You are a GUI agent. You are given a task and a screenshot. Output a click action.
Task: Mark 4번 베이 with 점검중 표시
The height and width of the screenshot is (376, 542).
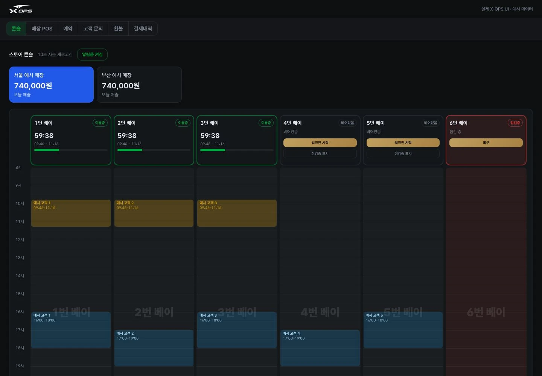pyautogui.click(x=320, y=153)
